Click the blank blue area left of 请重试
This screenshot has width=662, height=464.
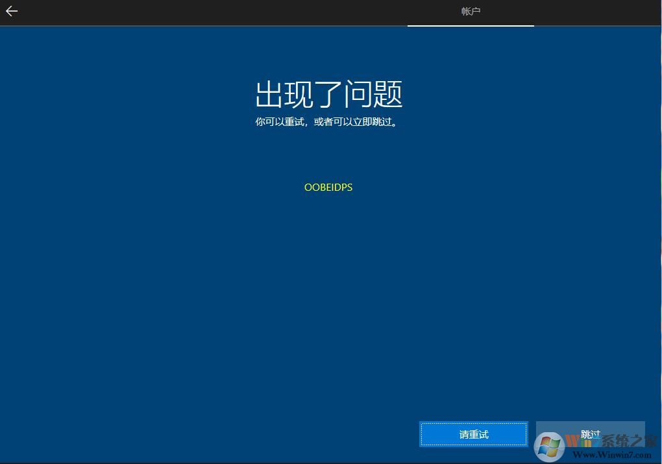point(260,435)
